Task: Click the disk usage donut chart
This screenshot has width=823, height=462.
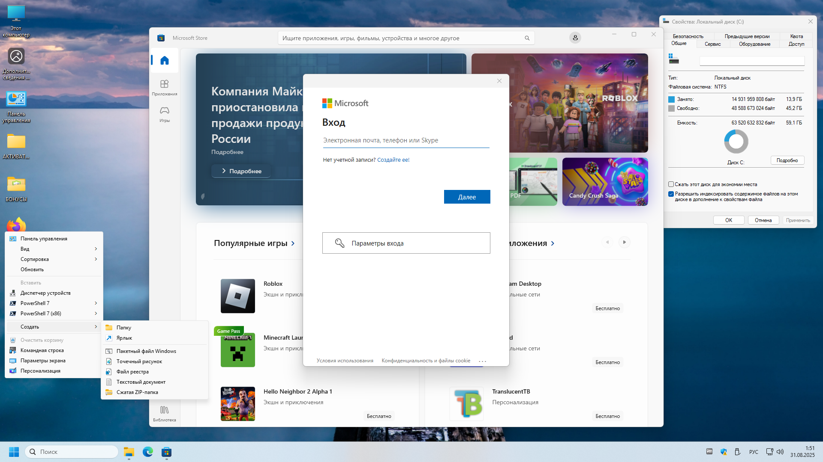Action: 736,142
